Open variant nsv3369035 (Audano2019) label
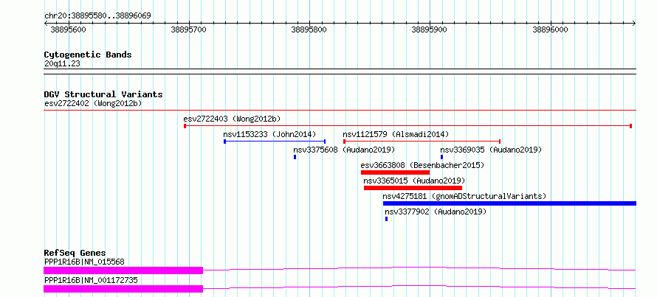Screen dimensions: 657x297 coord(491,150)
